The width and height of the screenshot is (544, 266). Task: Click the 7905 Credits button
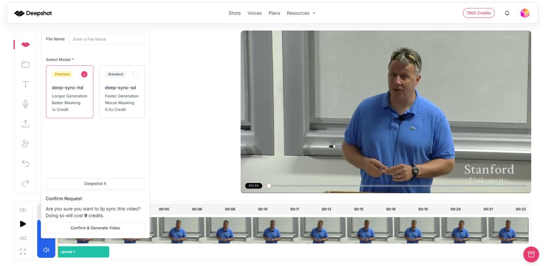[x=479, y=13]
